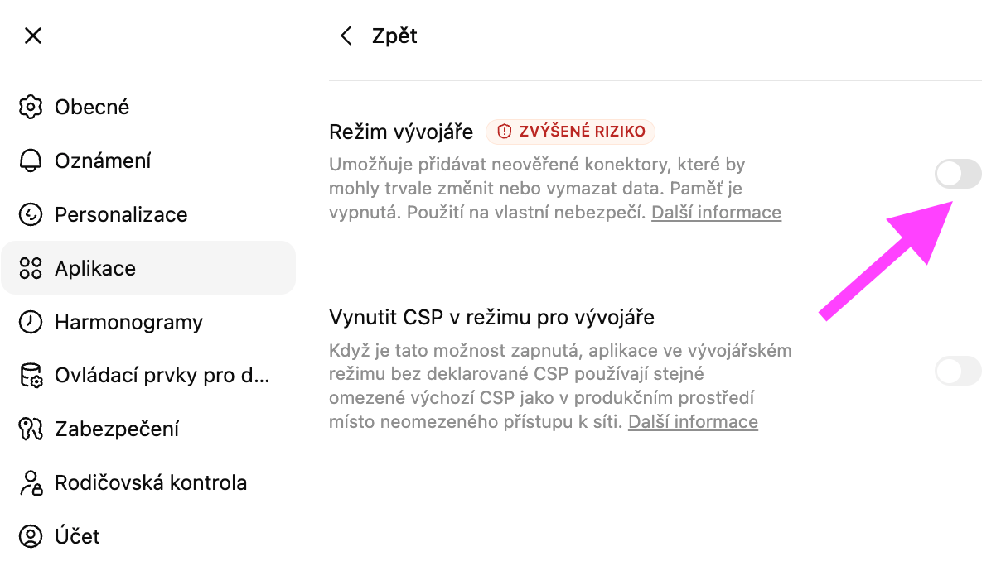Open the Obecné settings section

tap(92, 107)
